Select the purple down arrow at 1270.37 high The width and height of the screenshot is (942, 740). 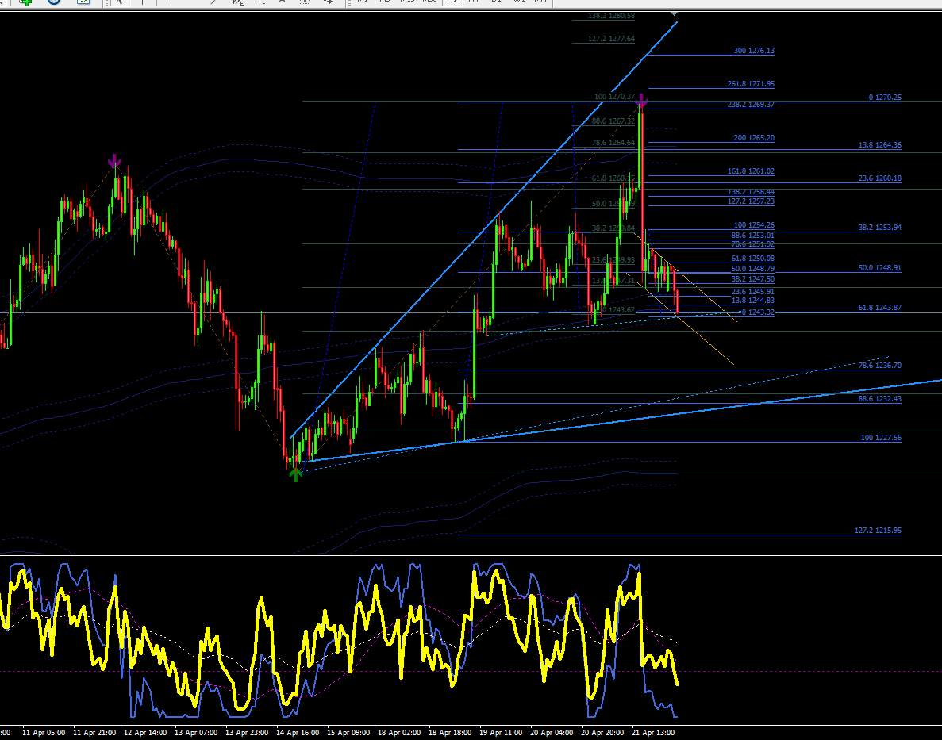(641, 101)
